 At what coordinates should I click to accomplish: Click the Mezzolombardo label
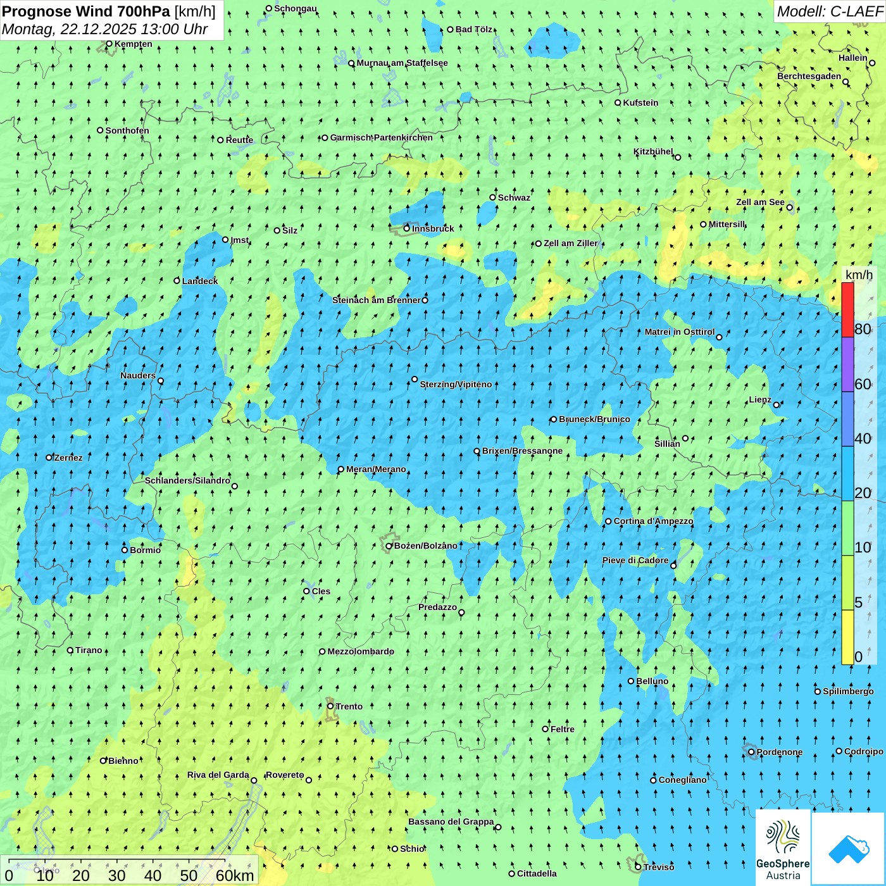pyautogui.click(x=360, y=651)
